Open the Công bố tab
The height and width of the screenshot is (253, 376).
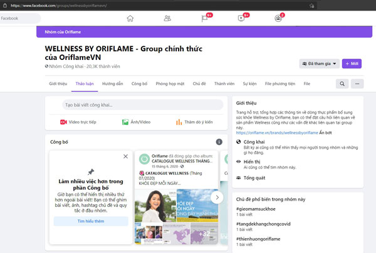[139, 84]
